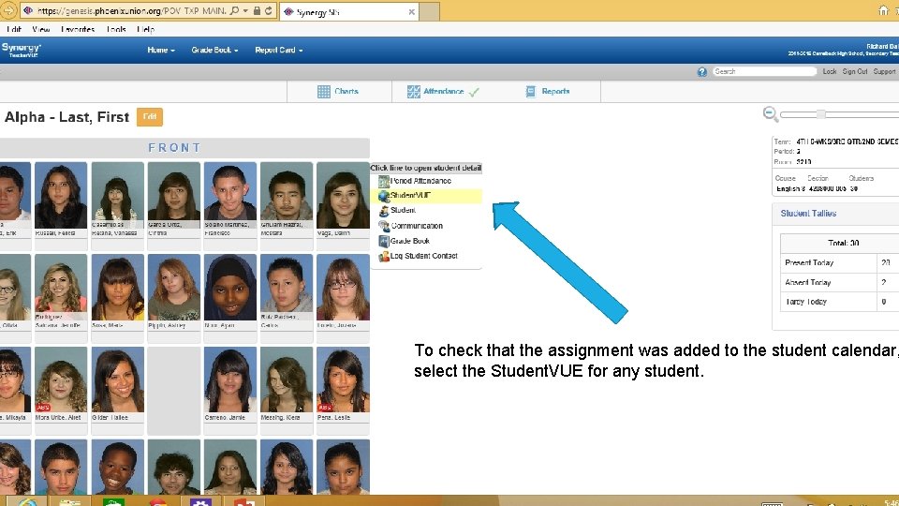The image size is (899, 506).
Task: Open the Favorites menu
Action: tap(78, 29)
